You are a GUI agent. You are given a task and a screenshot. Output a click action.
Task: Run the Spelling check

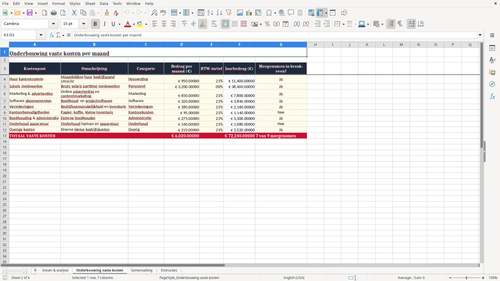[163, 13]
